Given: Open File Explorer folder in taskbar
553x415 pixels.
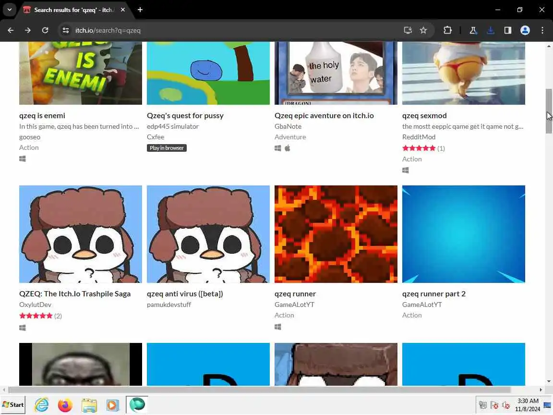Looking at the screenshot, I should point(89,405).
